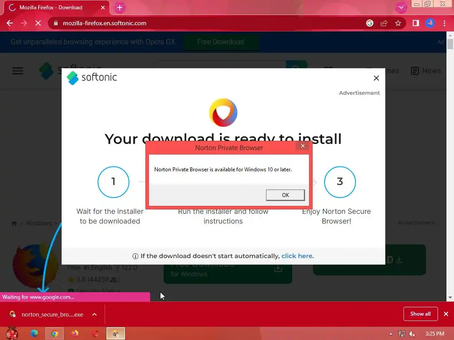Open Start menu ornament button
Viewport: 454px width, 340px height.
click(12, 333)
